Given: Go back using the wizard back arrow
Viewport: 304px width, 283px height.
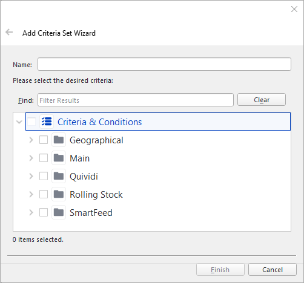Looking at the screenshot, I should click(x=9, y=32).
